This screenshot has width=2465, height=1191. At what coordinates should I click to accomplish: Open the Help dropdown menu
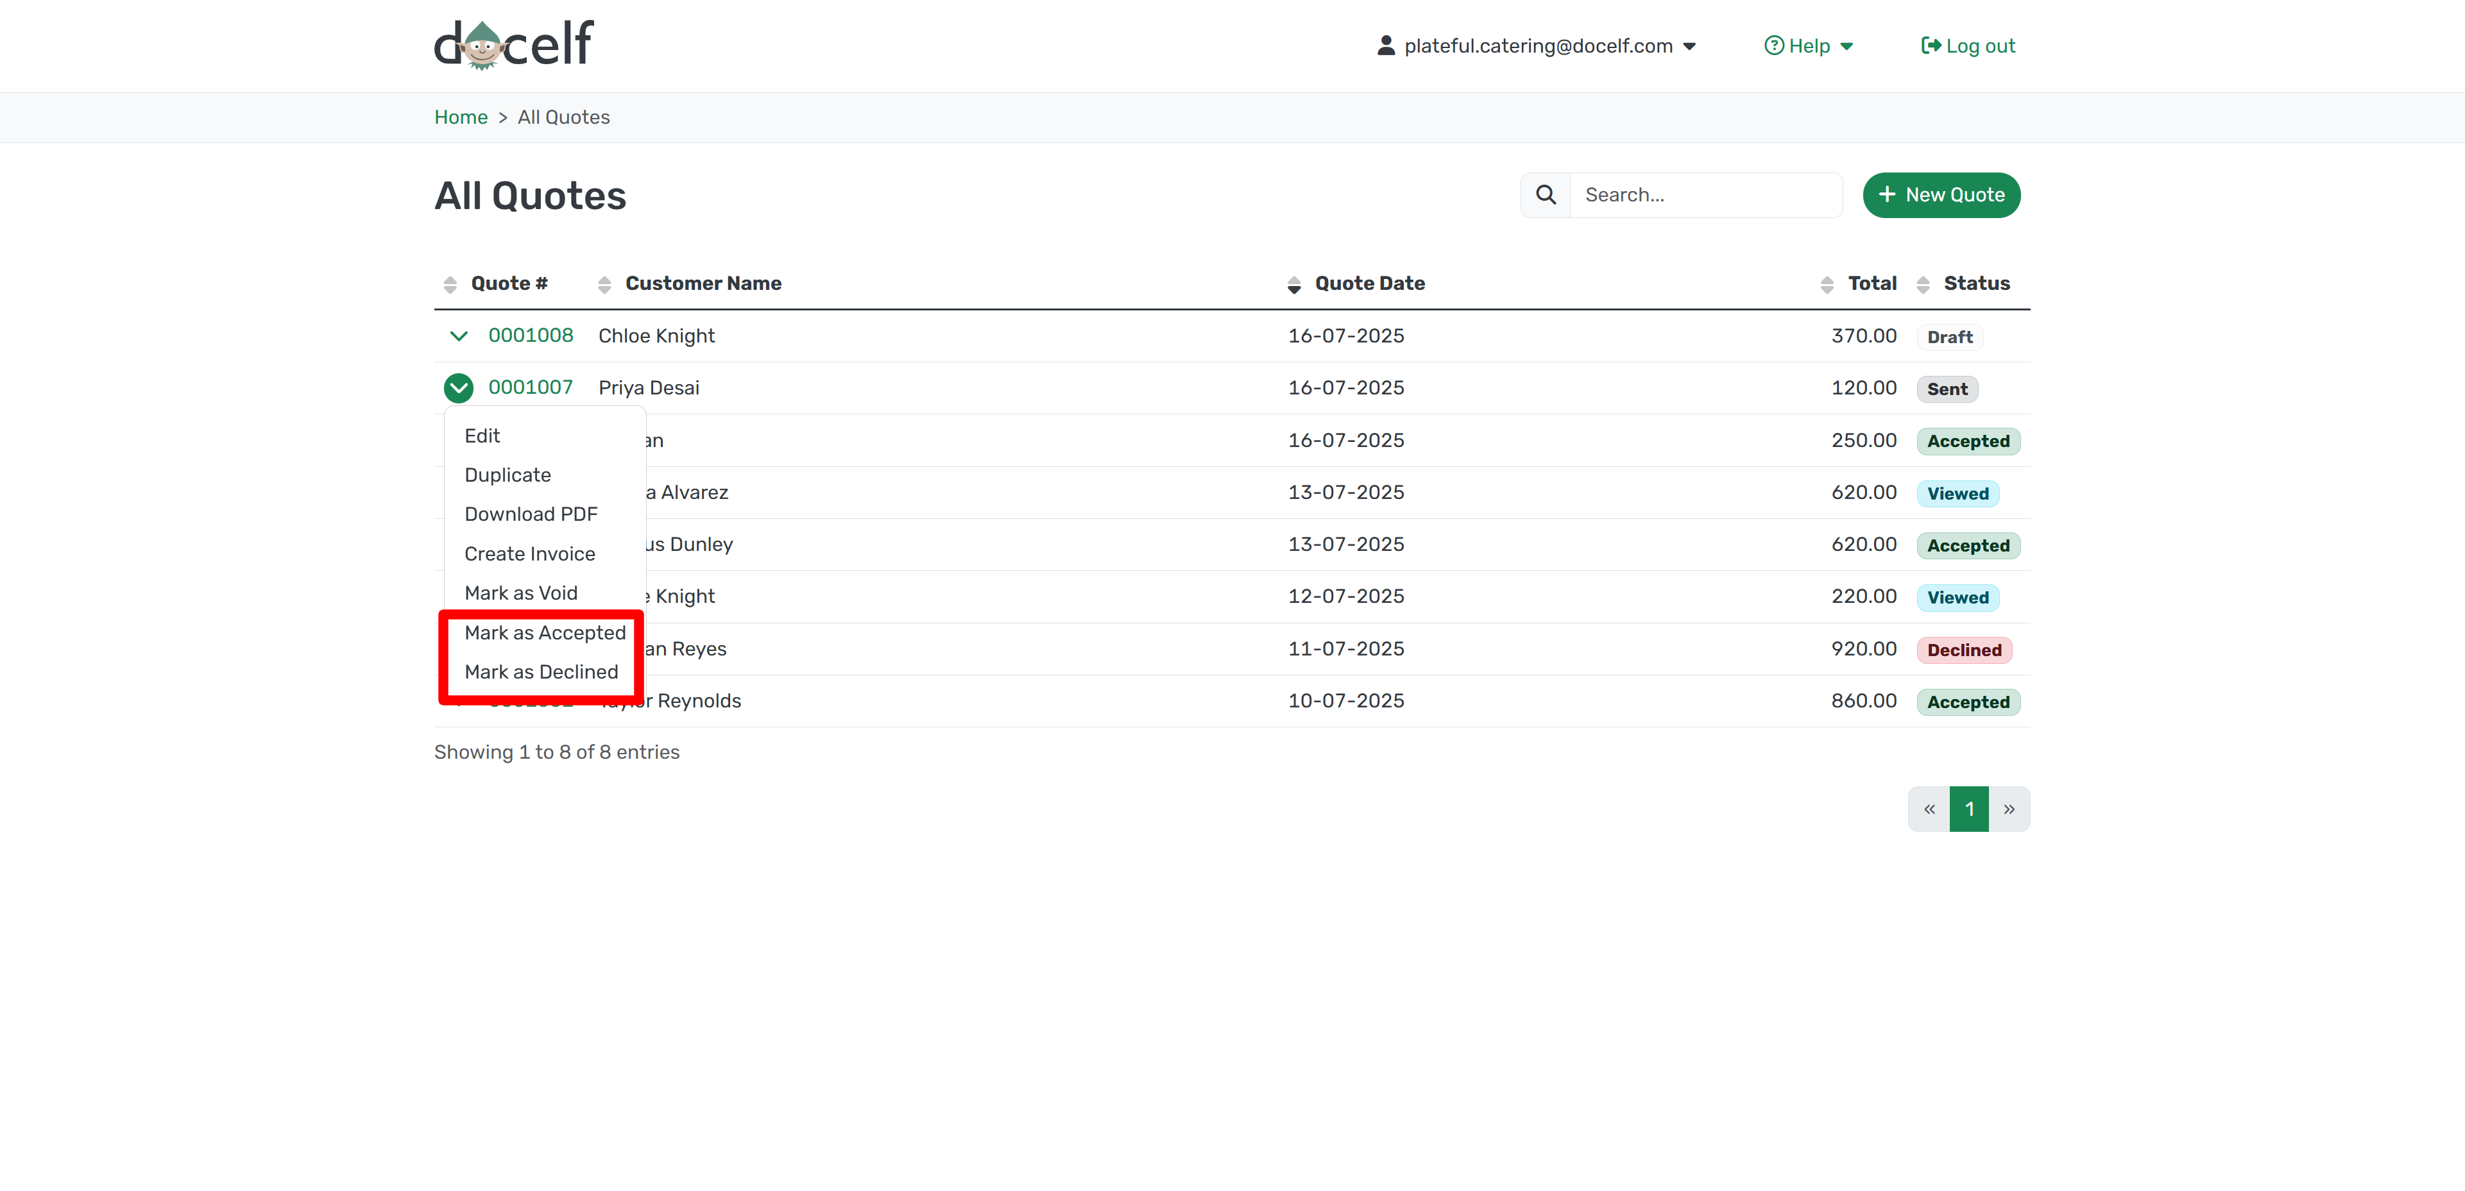1809,46
